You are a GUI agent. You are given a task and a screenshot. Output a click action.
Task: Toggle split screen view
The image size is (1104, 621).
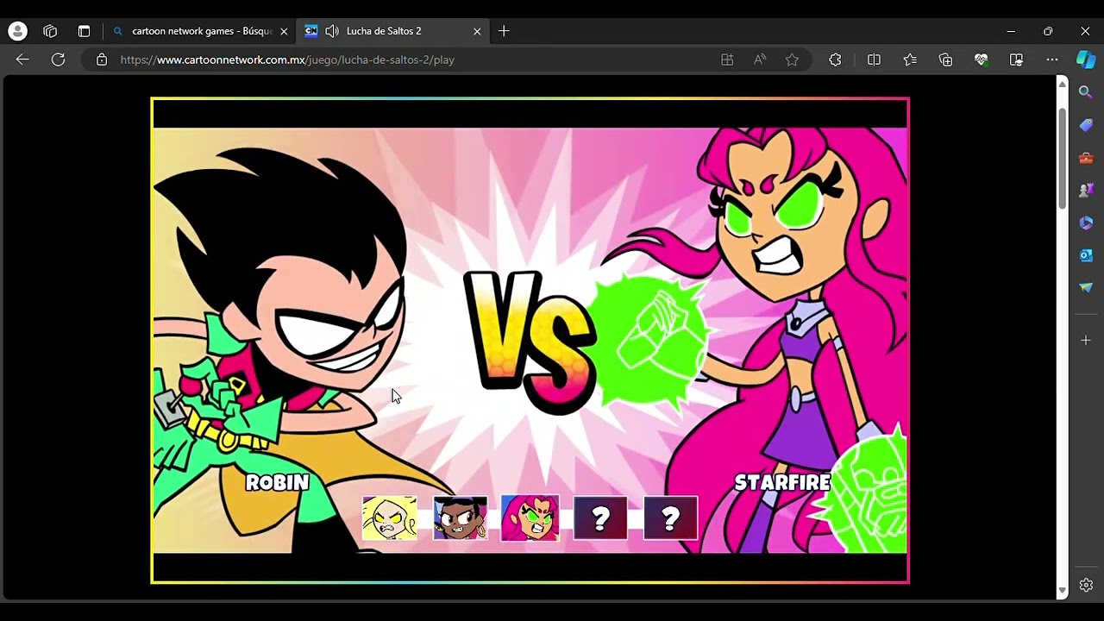click(874, 60)
